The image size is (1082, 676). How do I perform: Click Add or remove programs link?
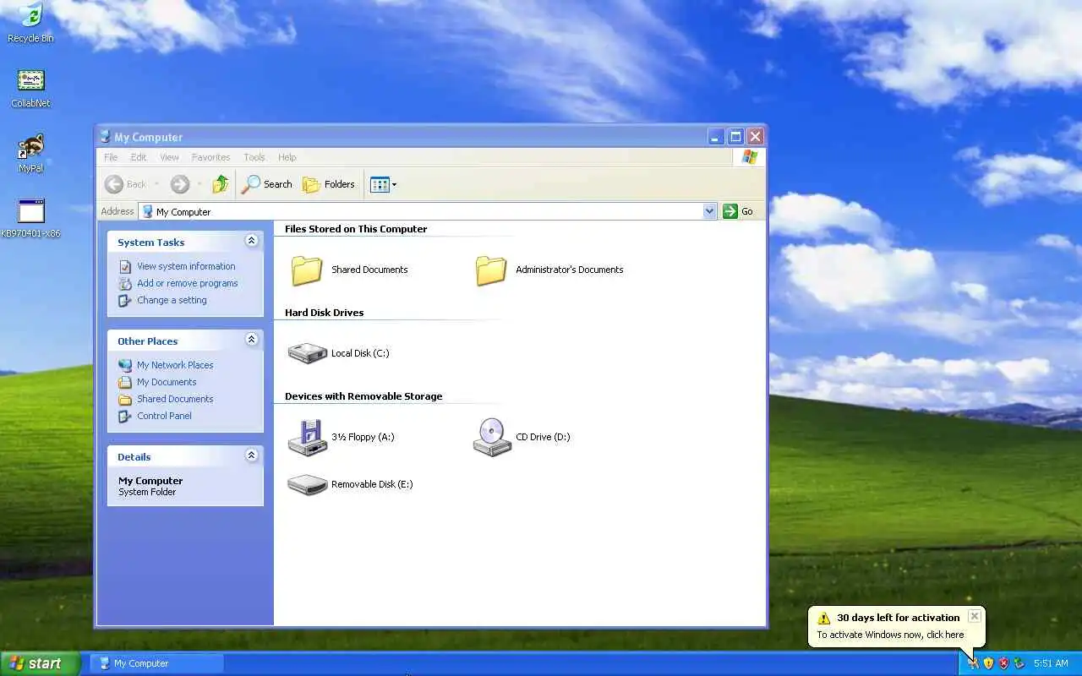click(x=188, y=283)
